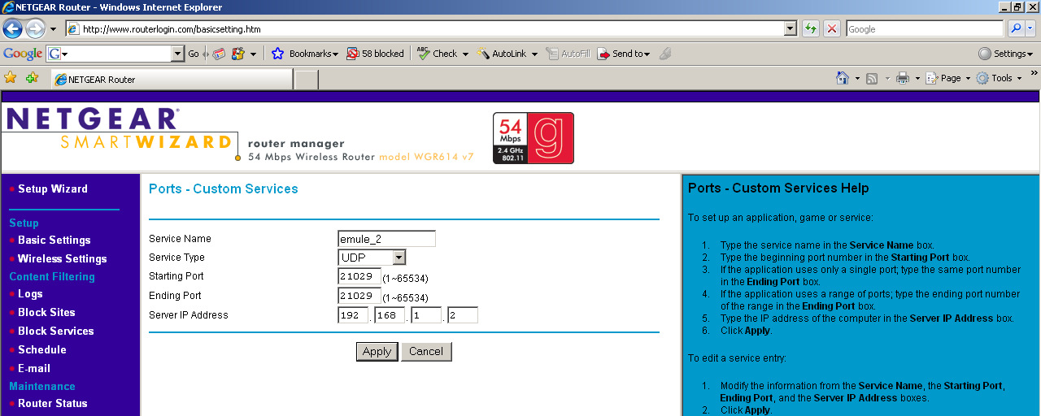Image resolution: width=1041 pixels, height=416 pixels.
Task: Open the Send to menu
Action: click(x=624, y=54)
